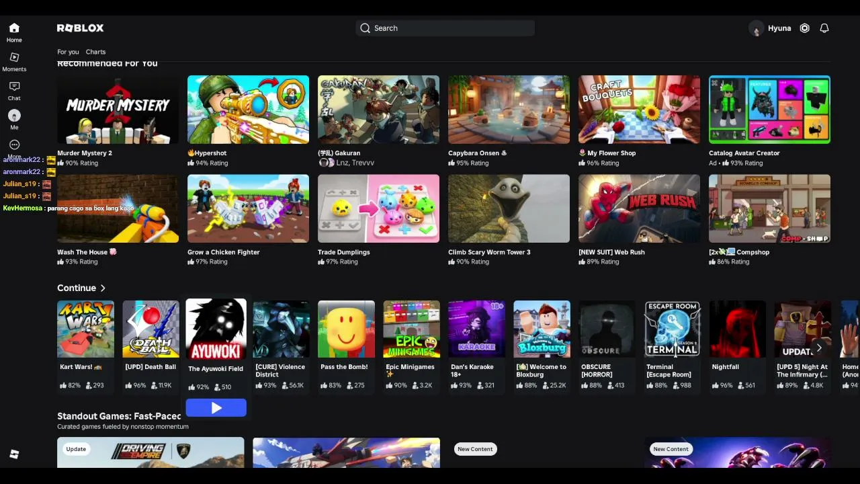Click '94% Rating' under Hypershot
Image resolution: width=860 pixels, height=484 pixels.
coord(208,163)
